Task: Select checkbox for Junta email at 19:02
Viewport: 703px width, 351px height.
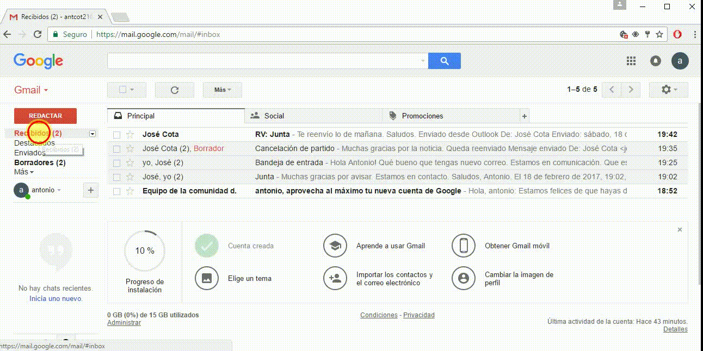Action: click(116, 177)
